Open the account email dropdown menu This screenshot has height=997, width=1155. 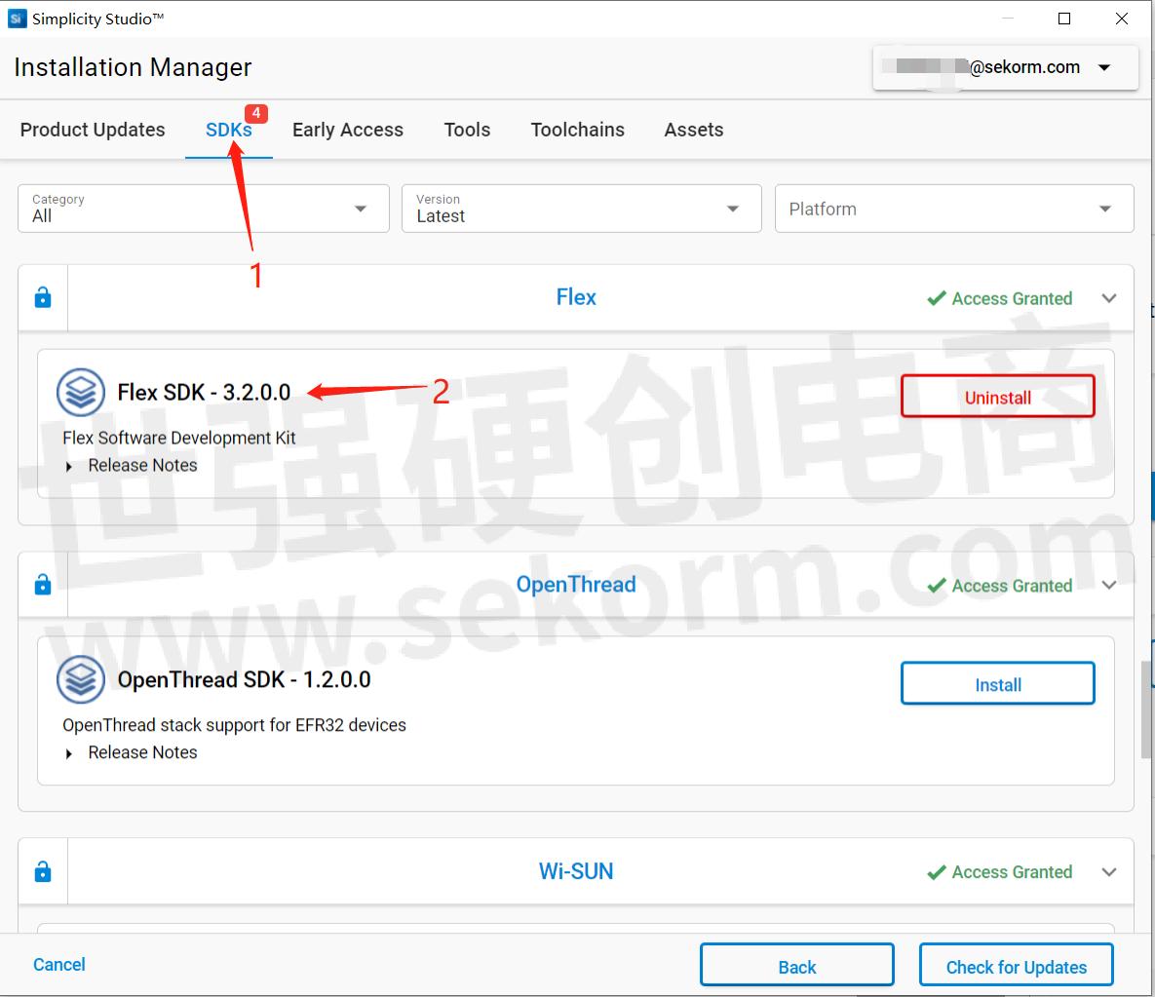click(x=1104, y=68)
